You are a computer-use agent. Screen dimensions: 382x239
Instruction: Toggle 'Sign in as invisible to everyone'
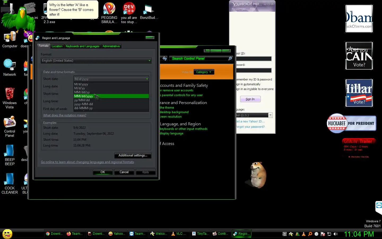[x=255, y=89]
